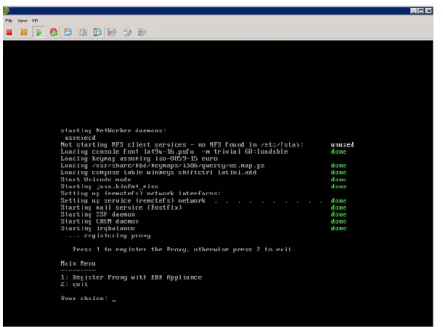This screenshot has width=443, height=327.
Task: Click the 'Your choice:' prompt cursor
Action: (x=115, y=299)
